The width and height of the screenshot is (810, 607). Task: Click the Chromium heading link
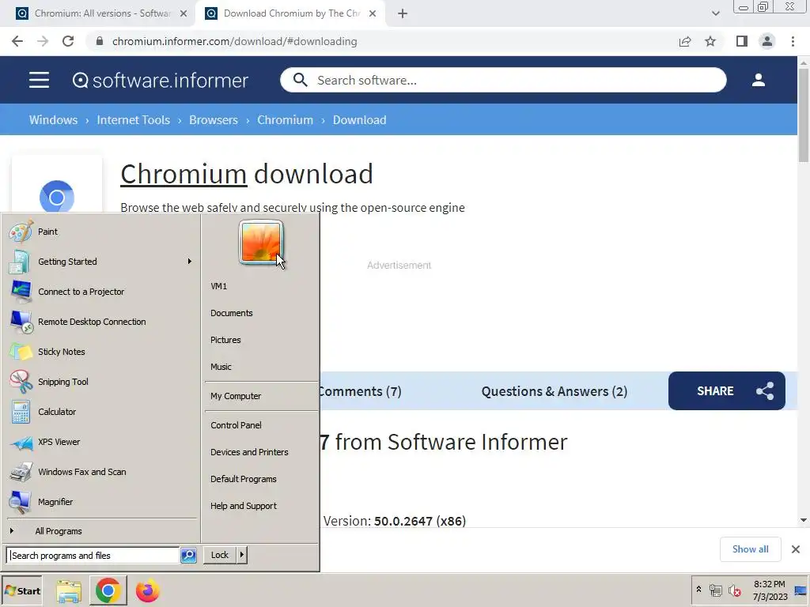tap(184, 174)
